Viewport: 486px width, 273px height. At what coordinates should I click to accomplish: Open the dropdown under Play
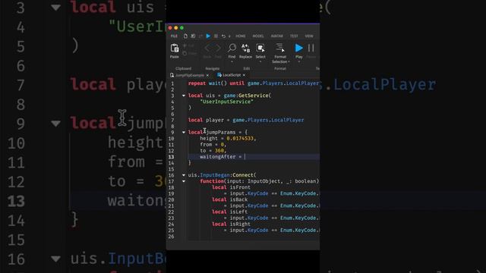[x=298, y=62]
